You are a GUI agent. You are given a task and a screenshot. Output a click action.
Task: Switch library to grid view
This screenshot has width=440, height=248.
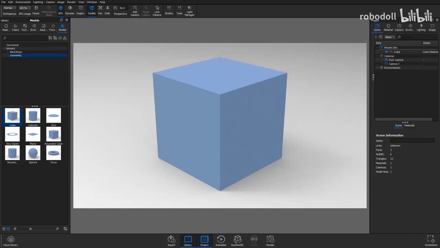click(x=8, y=229)
